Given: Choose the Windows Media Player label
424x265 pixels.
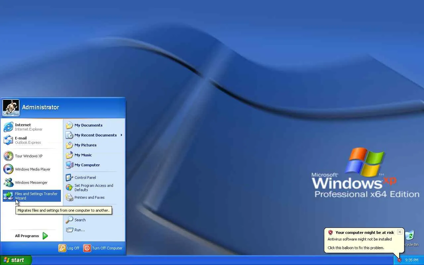Looking at the screenshot, I should pos(33,169).
